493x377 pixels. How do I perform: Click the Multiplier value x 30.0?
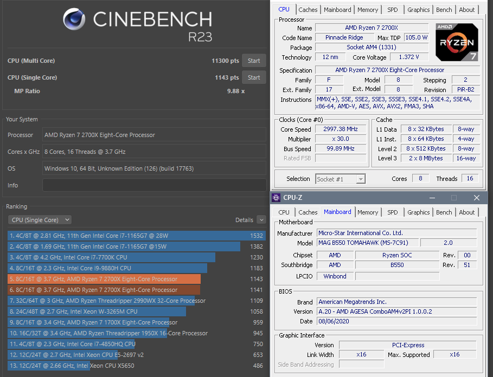click(x=341, y=139)
